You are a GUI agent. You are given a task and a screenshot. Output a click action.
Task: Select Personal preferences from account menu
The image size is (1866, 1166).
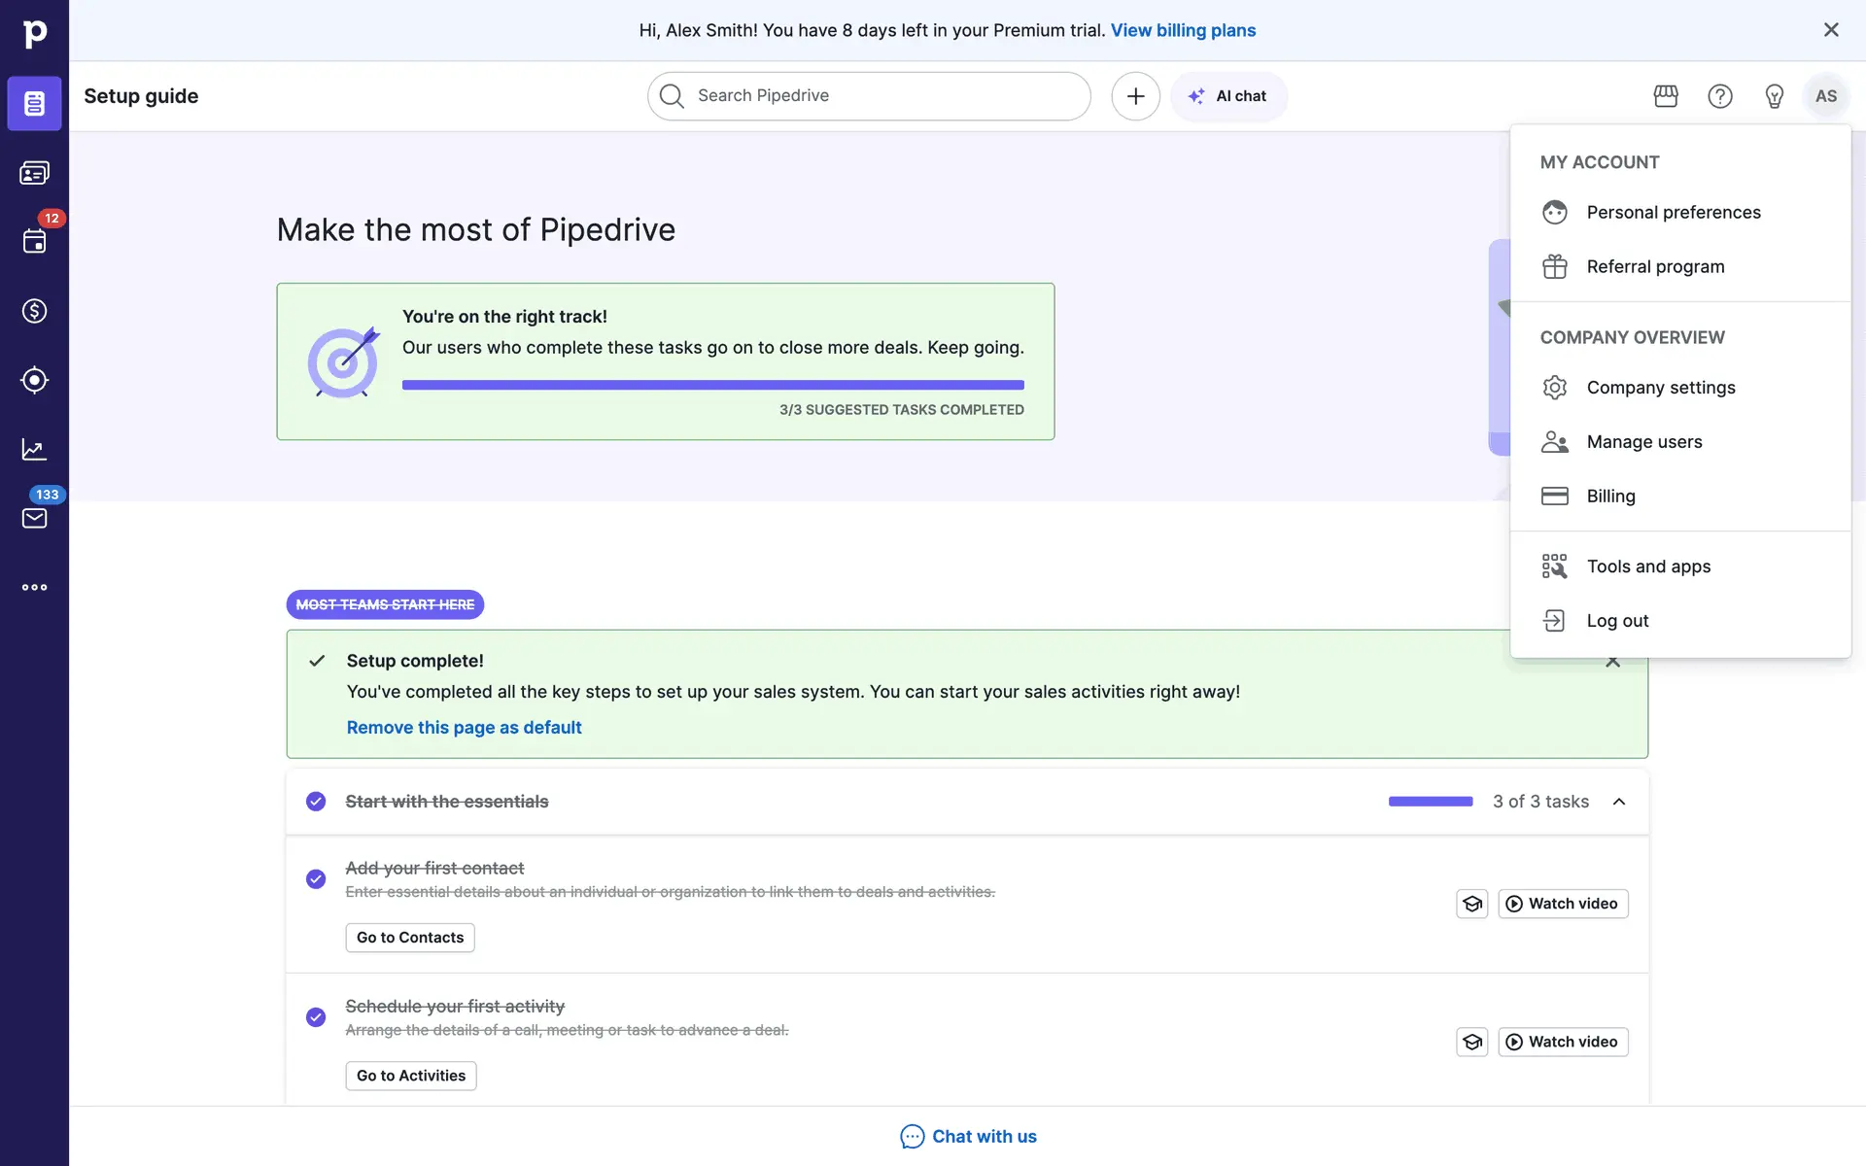[1673, 212]
